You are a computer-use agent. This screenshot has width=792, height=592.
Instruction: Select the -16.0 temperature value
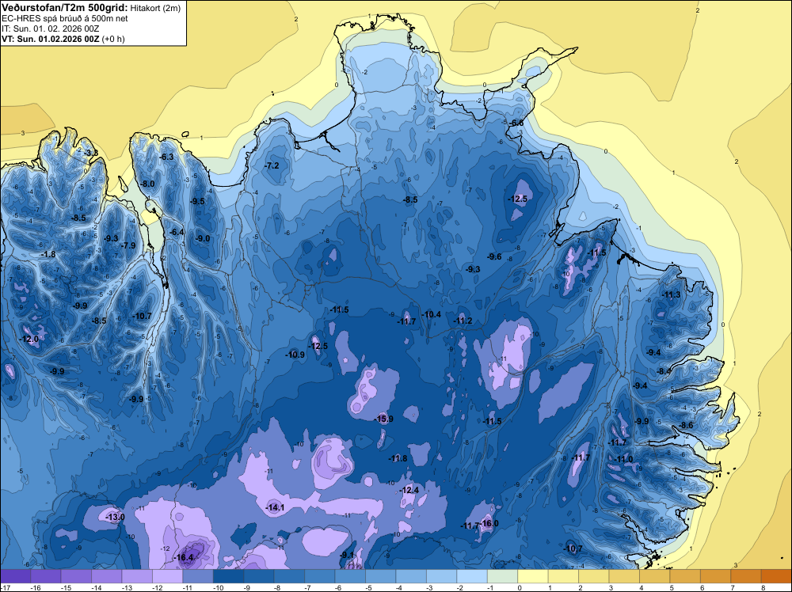[489, 523]
